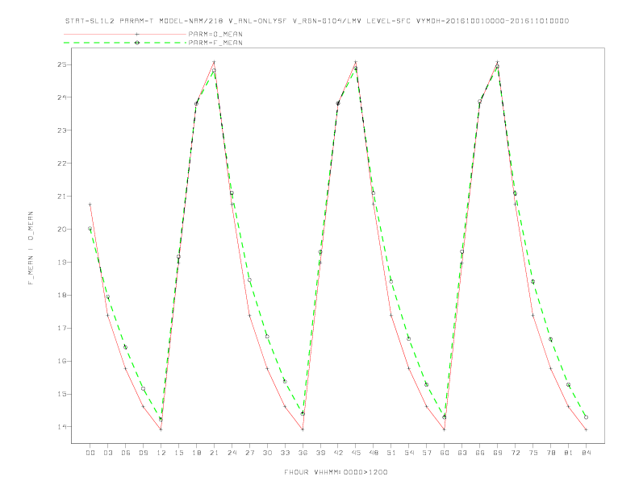This screenshot has width=639, height=493.
Task: Click x-axis forecast hour label 27
Action: click(x=249, y=453)
